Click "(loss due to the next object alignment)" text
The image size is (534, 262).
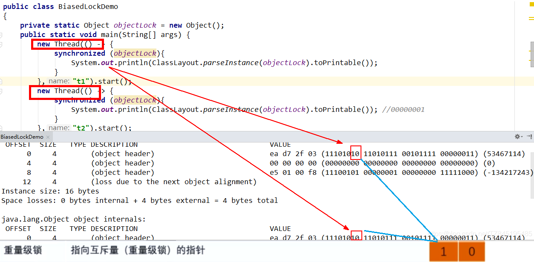pyautogui.click(x=174, y=182)
